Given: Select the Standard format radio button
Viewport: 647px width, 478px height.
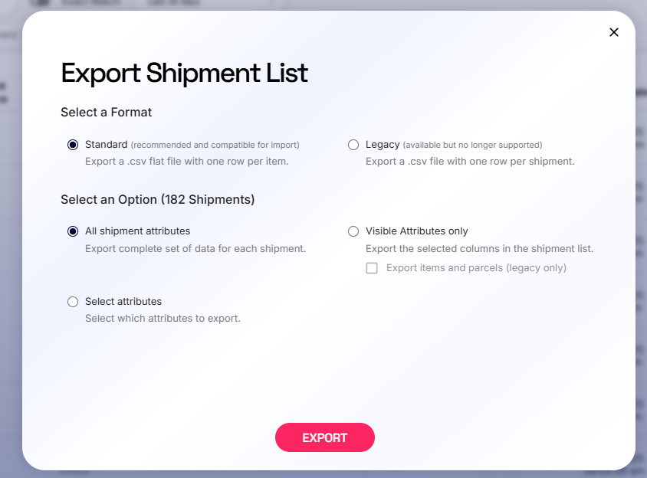Looking at the screenshot, I should point(73,145).
